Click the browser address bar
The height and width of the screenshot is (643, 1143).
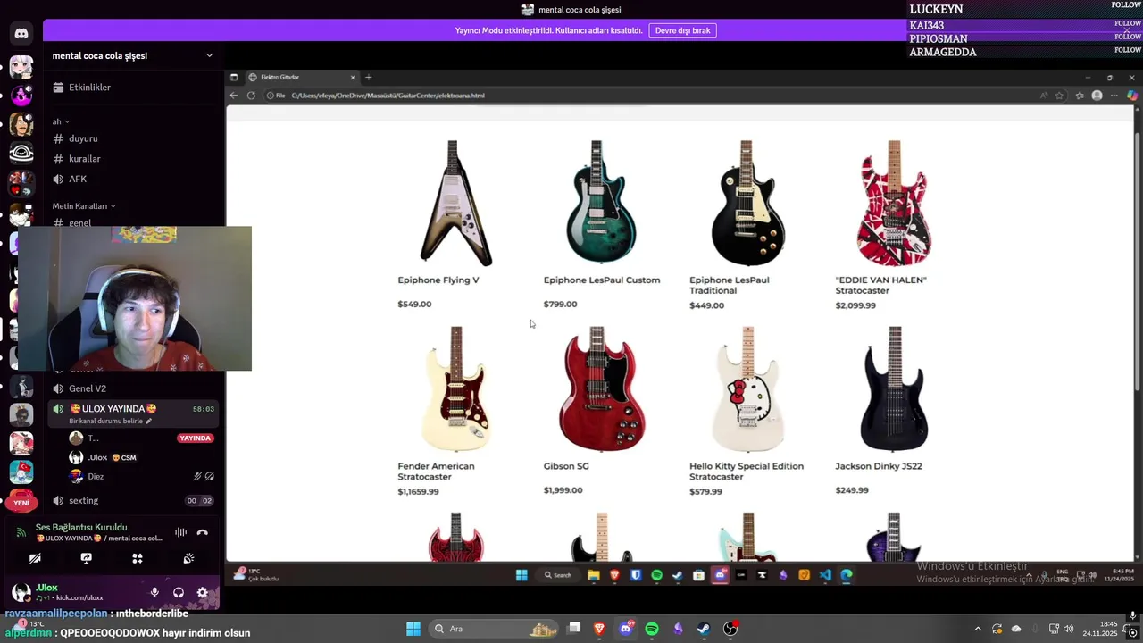(x=652, y=96)
